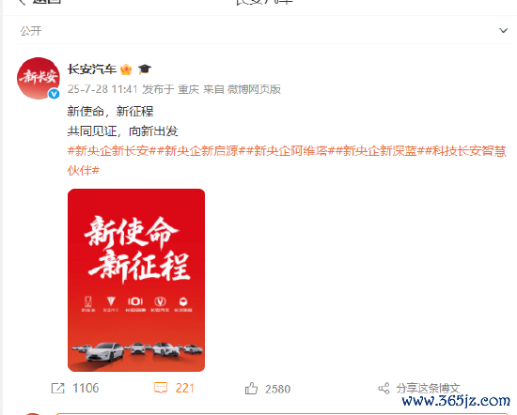Click the 分享这条博文 share button

click(x=428, y=389)
